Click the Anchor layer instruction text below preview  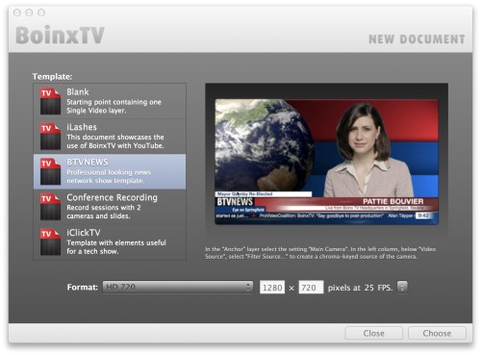[320, 253]
